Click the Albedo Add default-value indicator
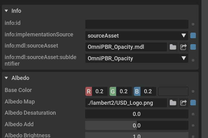Screen dimensions: 208x138 (193, 125)
